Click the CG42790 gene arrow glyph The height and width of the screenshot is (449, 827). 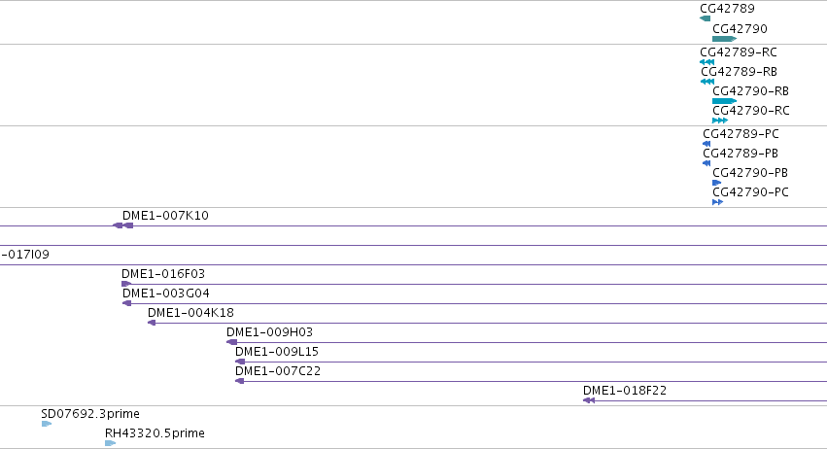click(724, 39)
